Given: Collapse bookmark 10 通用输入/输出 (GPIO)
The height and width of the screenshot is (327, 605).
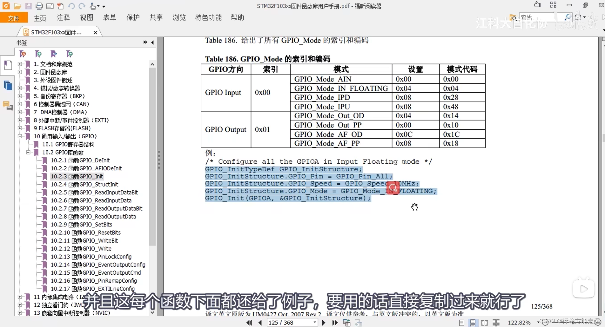Looking at the screenshot, I should (20, 136).
